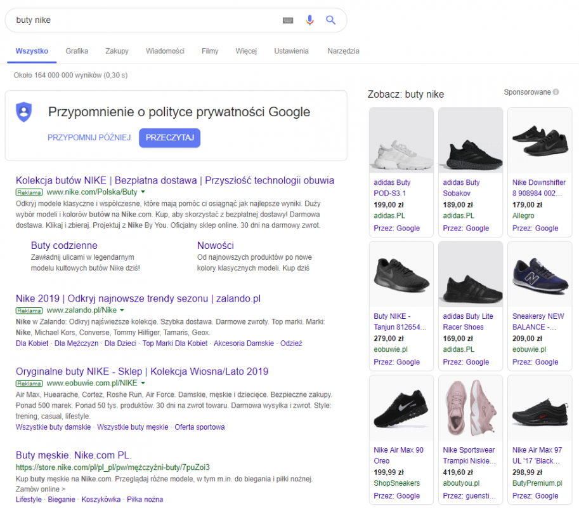Screen dimensions: 579x508
Task: Click the pink Nike Sportswear shoe thumbnail
Action: coord(470,408)
